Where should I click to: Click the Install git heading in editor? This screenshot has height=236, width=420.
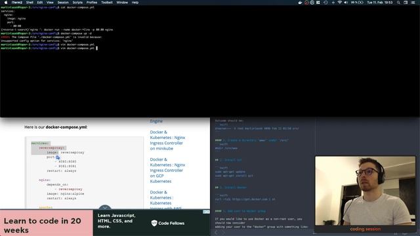click(x=228, y=160)
